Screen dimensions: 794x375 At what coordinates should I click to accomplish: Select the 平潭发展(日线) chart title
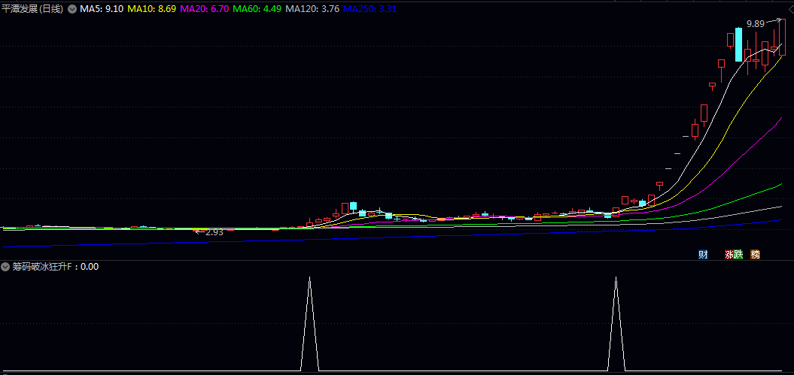coord(33,8)
